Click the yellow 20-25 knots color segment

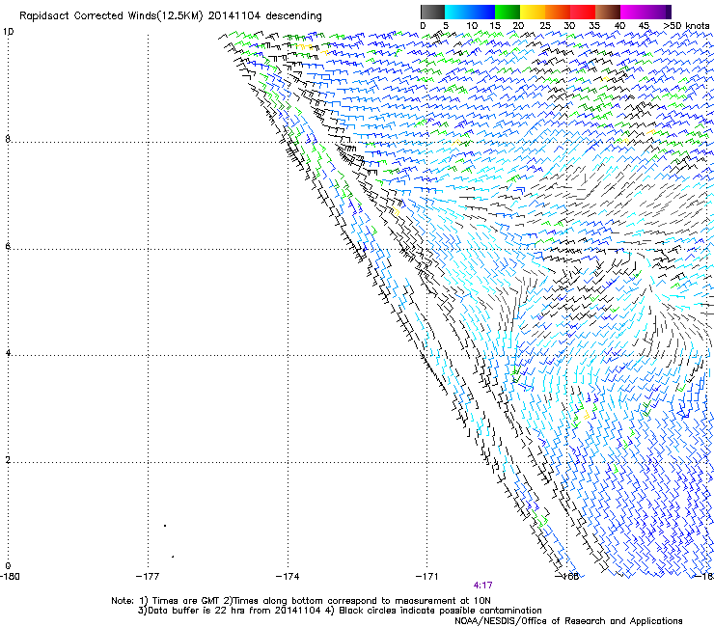[533, 12]
